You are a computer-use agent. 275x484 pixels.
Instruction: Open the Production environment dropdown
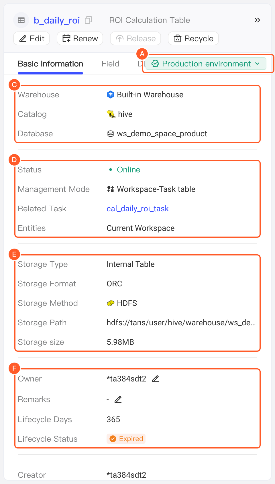pyautogui.click(x=206, y=64)
